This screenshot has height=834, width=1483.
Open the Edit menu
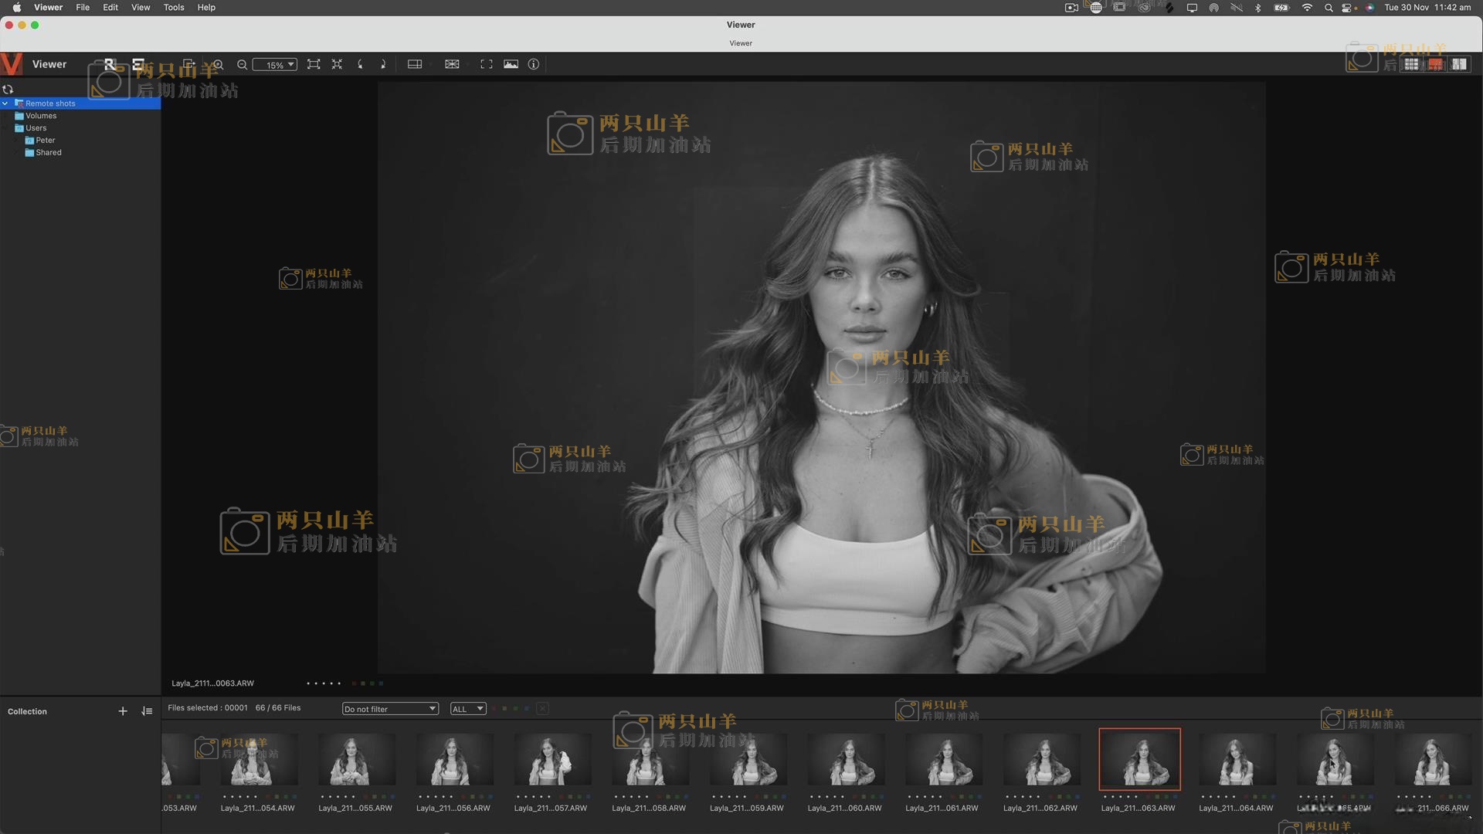click(x=110, y=8)
